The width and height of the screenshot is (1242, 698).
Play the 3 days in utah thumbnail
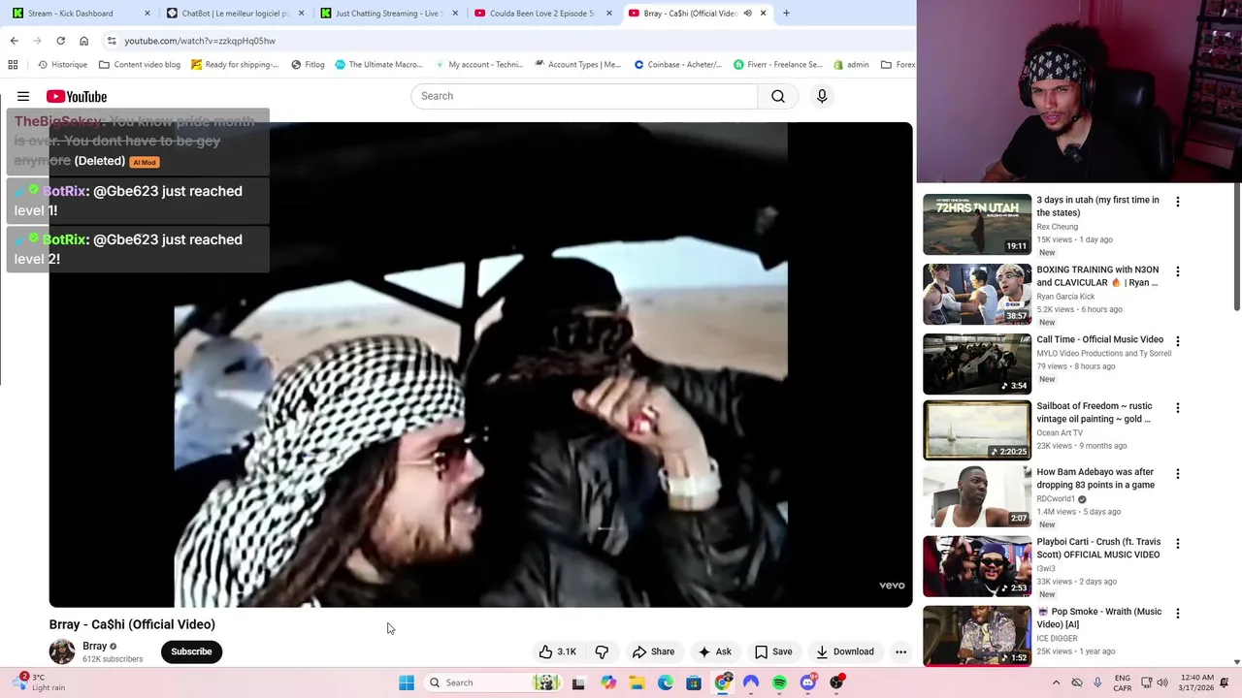(976, 224)
